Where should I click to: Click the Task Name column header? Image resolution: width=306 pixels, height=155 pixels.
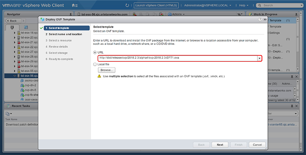coord(11,119)
